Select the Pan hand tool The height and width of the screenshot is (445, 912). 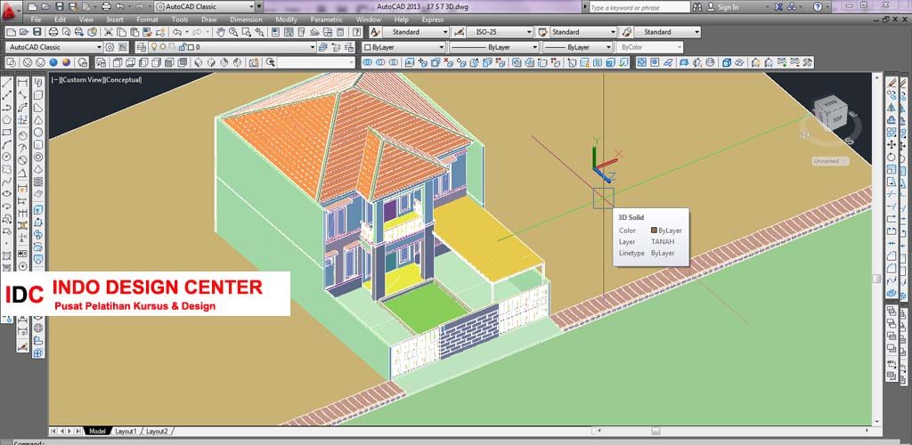[x=221, y=32]
